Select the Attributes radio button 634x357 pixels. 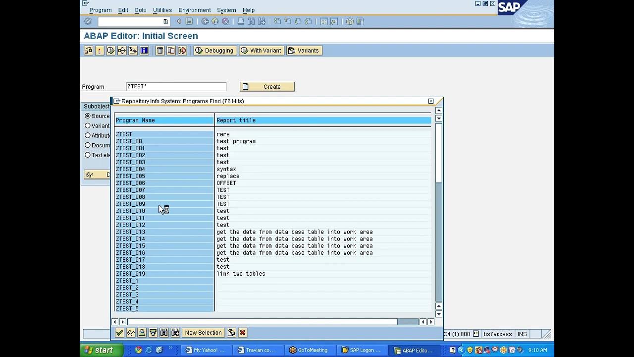(x=88, y=135)
